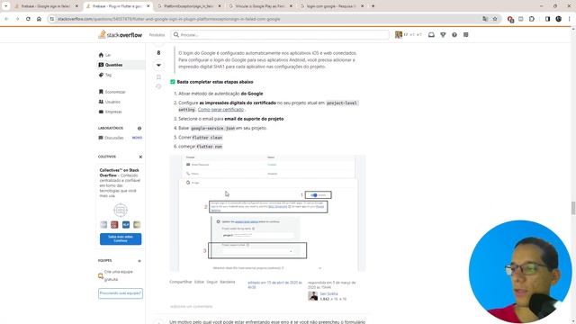The height and width of the screenshot is (324, 576).
Task: Click the Saiba mais sobre Coletivos button
Action: click(121, 238)
